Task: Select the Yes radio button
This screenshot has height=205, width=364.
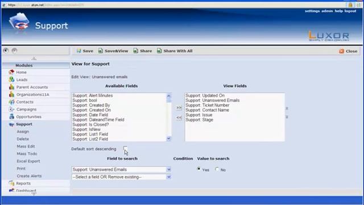Action: pos(198,169)
